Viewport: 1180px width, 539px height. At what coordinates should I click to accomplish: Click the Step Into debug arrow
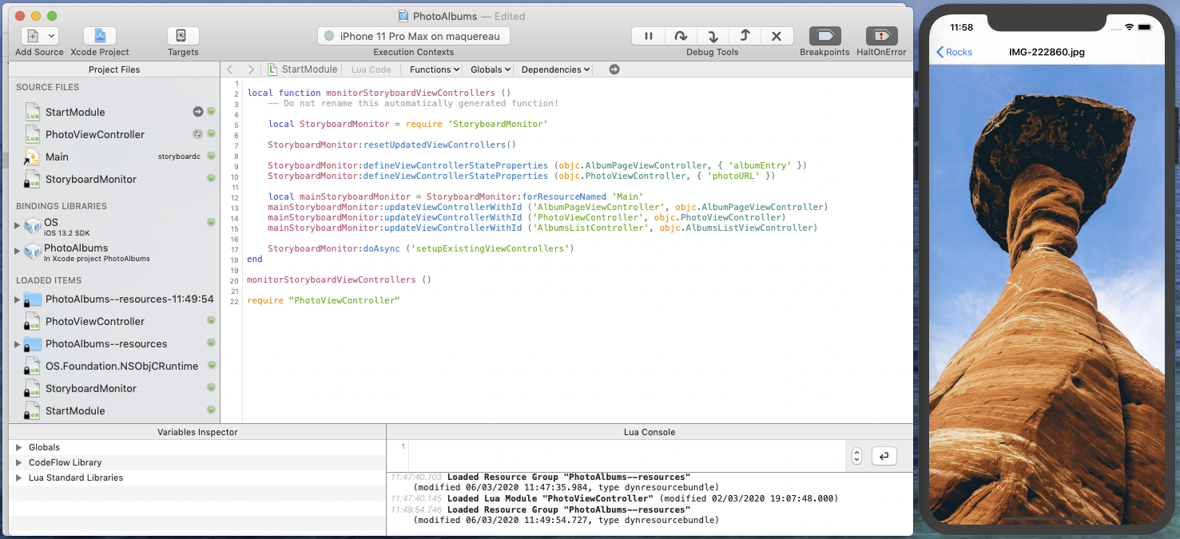pyautogui.click(x=713, y=36)
